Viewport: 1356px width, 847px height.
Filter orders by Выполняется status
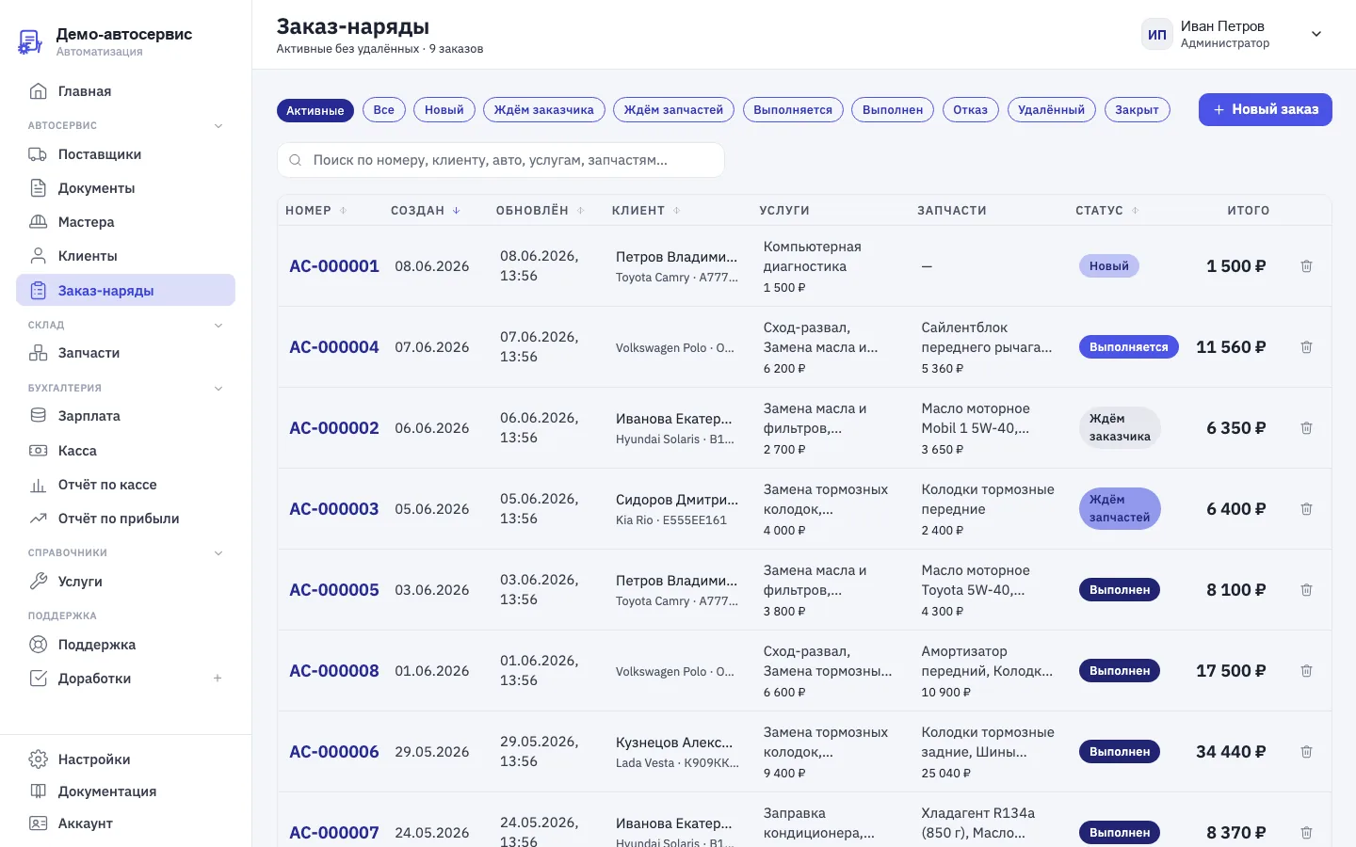pyautogui.click(x=793, y=110)
